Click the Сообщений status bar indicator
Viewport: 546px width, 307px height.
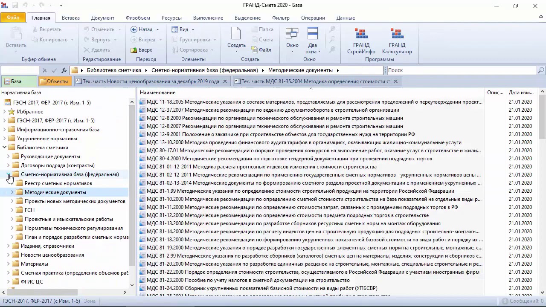coord(523,301)
